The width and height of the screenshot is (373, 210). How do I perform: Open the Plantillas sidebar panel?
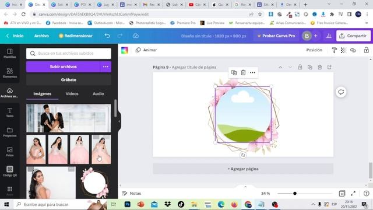[10, 53]
